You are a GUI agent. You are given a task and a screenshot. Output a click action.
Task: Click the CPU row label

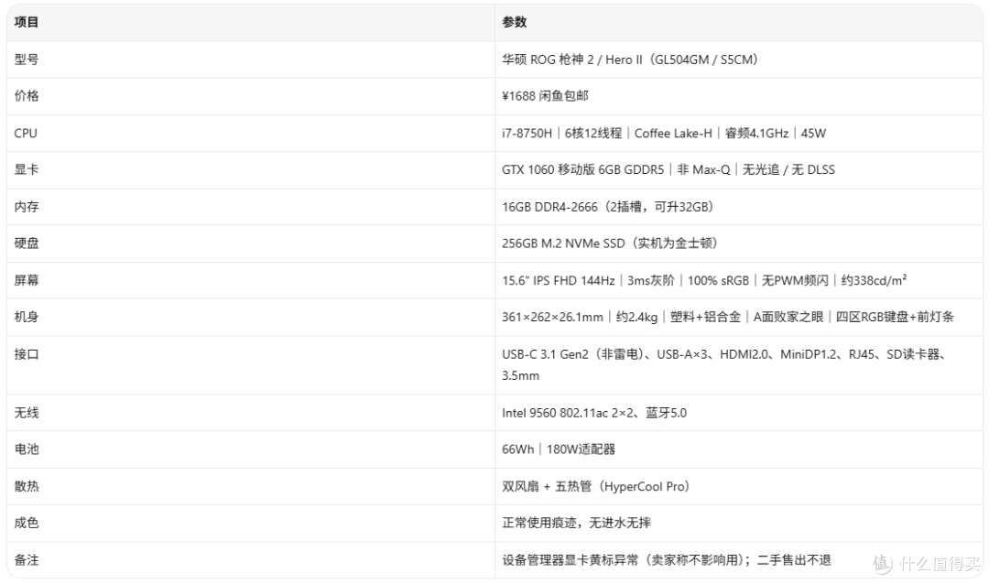(x=26, y=133)
